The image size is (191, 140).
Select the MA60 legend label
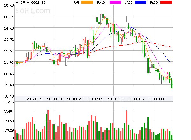[x=154, y=3]
